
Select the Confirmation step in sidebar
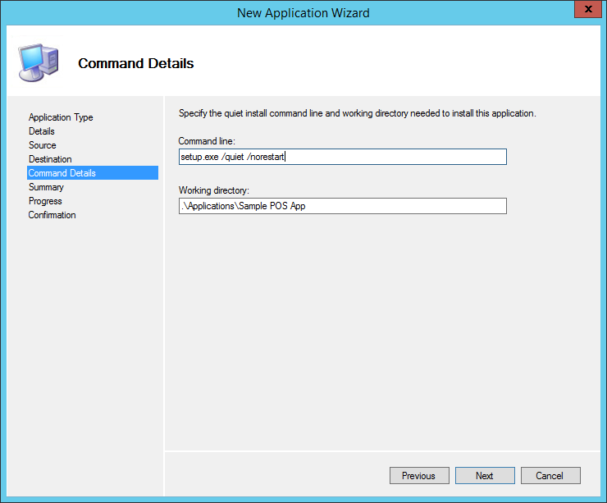[x=52, y=215]
